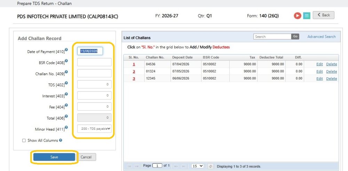This screenshot has height=171, width=348.
Task: Open the Advanced Search link
Action: tap(321, 36)
